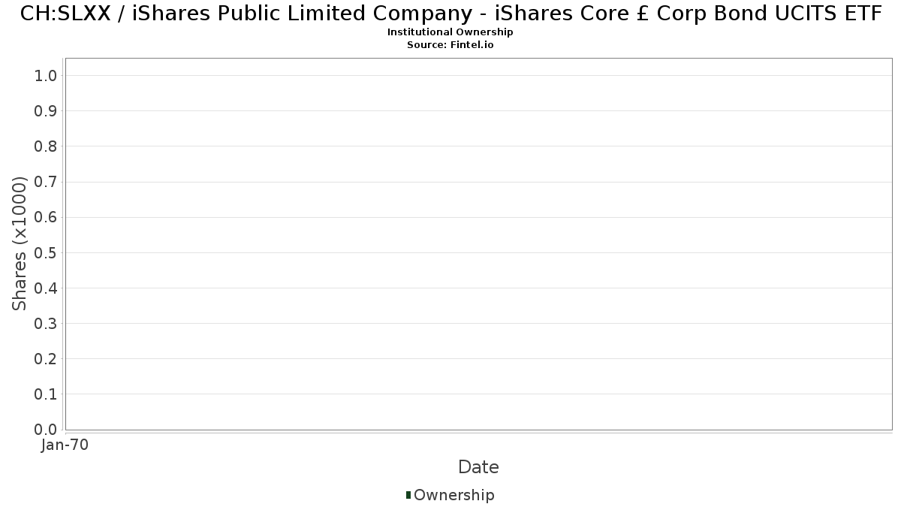Click the Date x-axis title
Screen dimensions: 901x507
tap(478, 467)
